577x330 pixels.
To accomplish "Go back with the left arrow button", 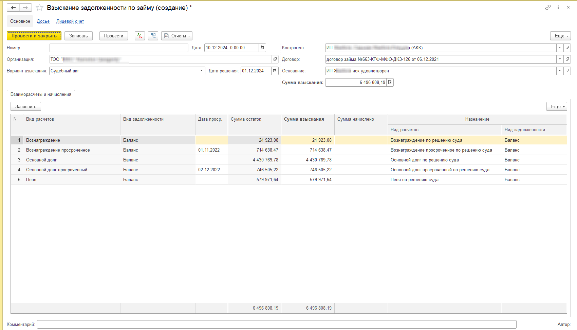I will [x=13, y=7].
